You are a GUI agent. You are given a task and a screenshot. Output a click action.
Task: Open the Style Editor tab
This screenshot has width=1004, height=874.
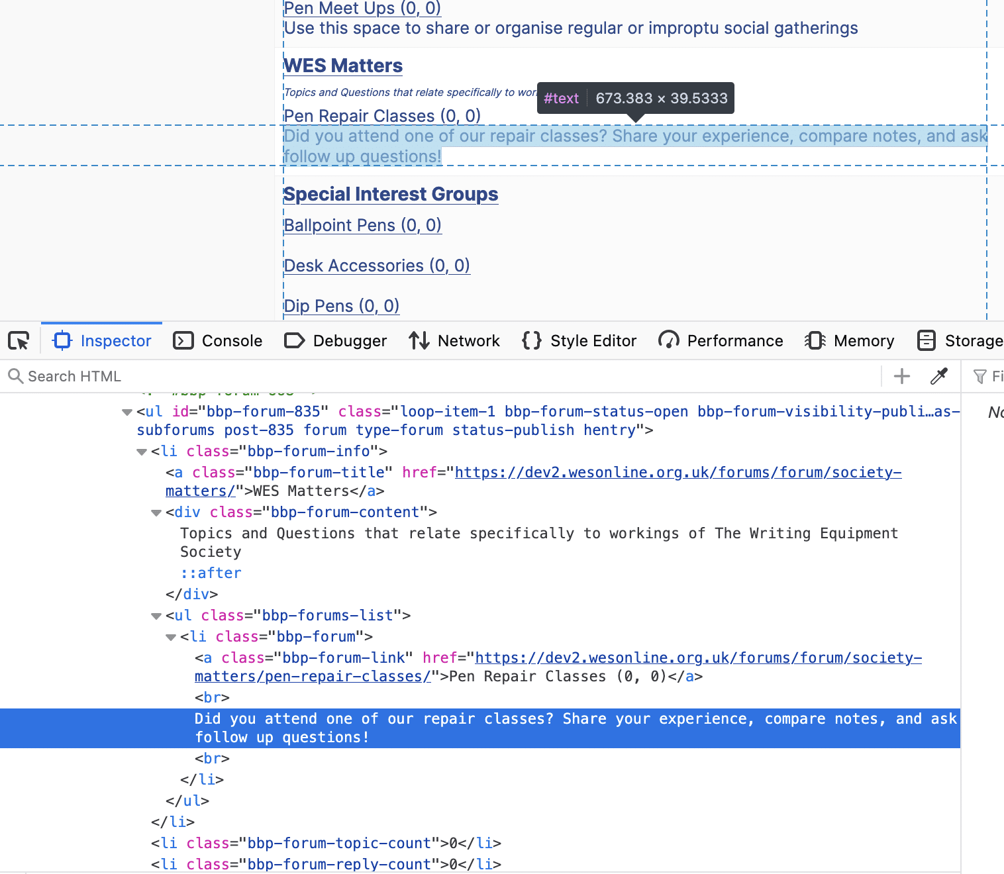[579, 341]
